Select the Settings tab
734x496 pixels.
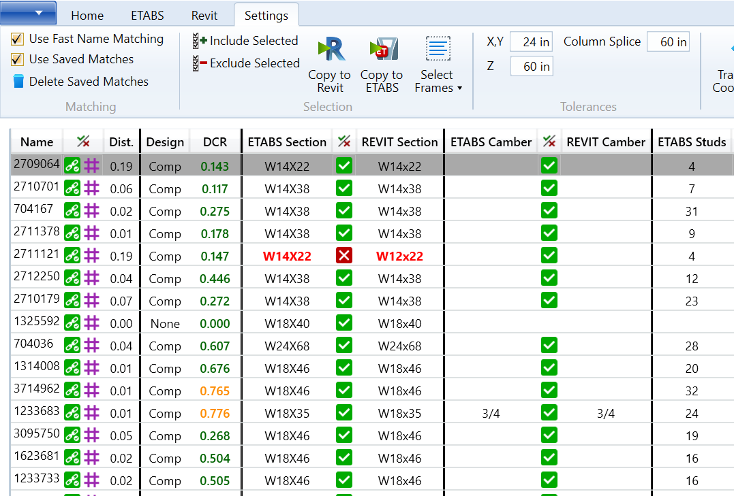click(266, 16)
